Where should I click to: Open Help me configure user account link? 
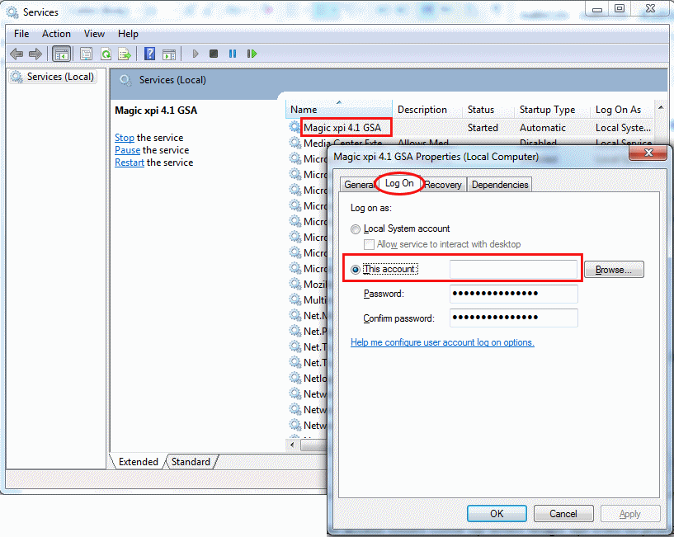click(442, 342)
